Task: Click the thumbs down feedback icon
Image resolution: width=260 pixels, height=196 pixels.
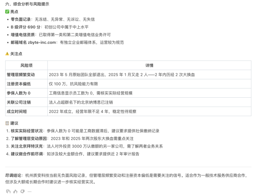Action: tap(22, 192)
